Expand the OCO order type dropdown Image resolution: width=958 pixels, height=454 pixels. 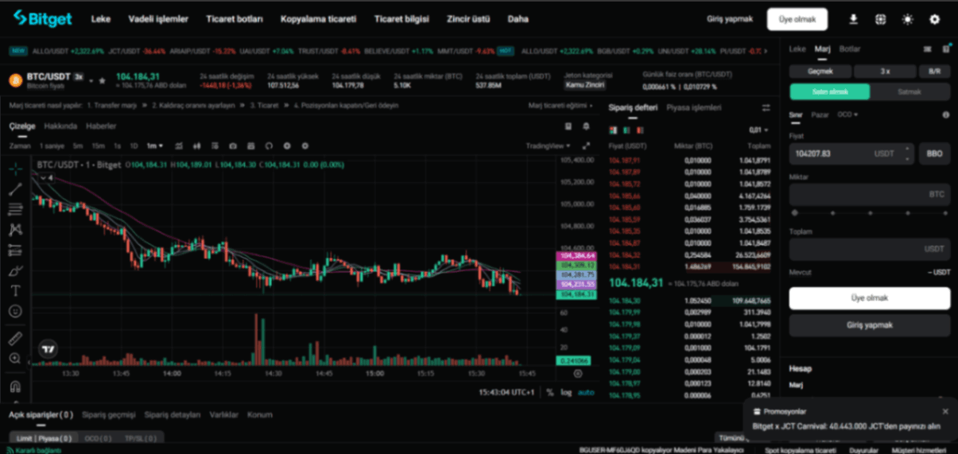coord(847,114)
